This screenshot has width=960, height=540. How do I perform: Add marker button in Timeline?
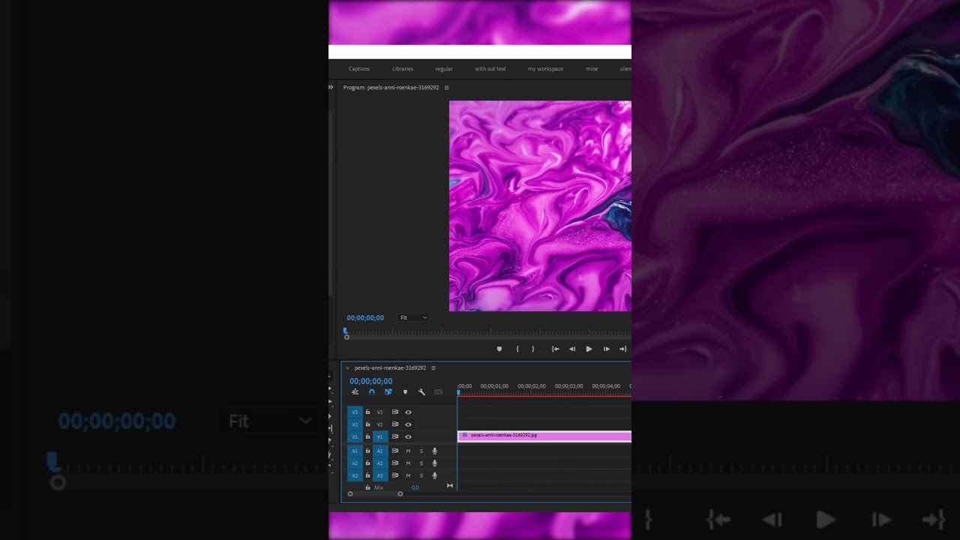406,392
